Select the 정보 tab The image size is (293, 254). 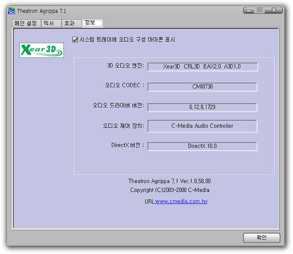pos(92,23)
